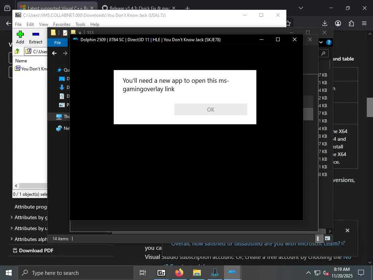This screenshot has width=373, height=280.
Task: Click the Firefox View icon
Action: pos(7,8)
